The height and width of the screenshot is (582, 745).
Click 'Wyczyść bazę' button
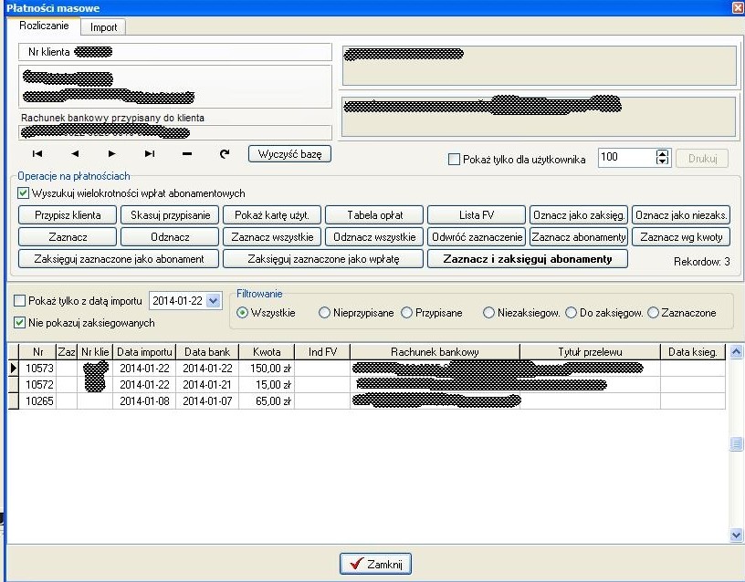pyautogui.click(x=289, y=154)
